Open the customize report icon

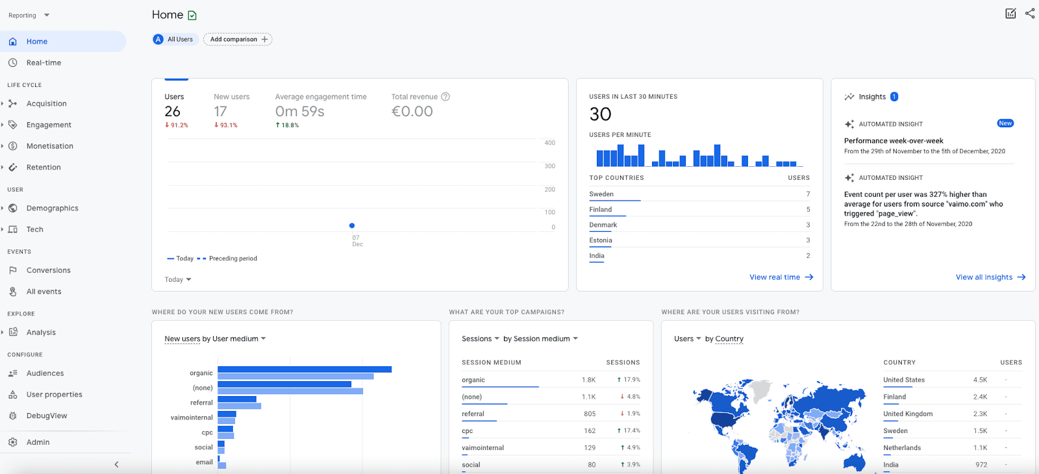click(x=1010, y=14)
